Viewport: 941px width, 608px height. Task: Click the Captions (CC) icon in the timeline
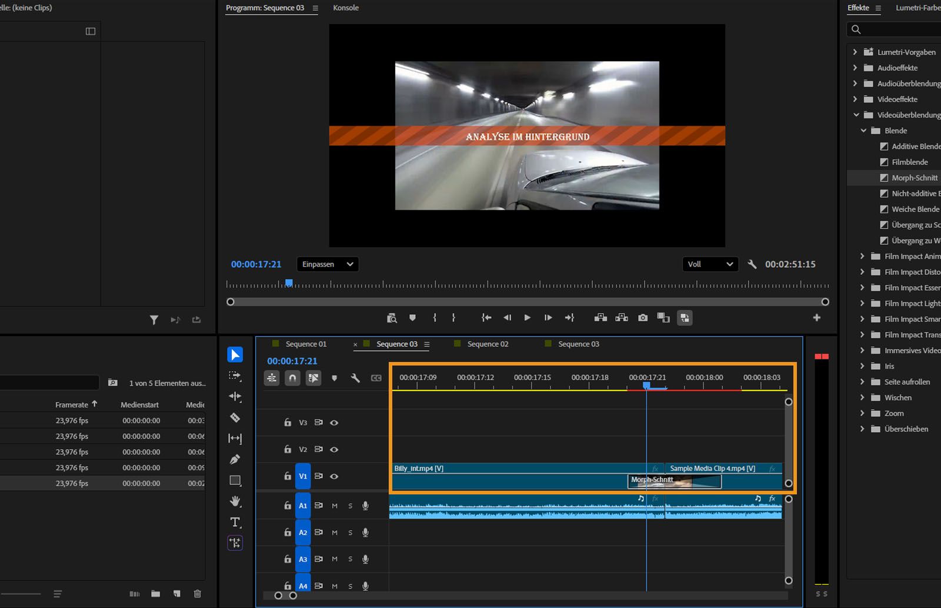(x=376, y=378)
